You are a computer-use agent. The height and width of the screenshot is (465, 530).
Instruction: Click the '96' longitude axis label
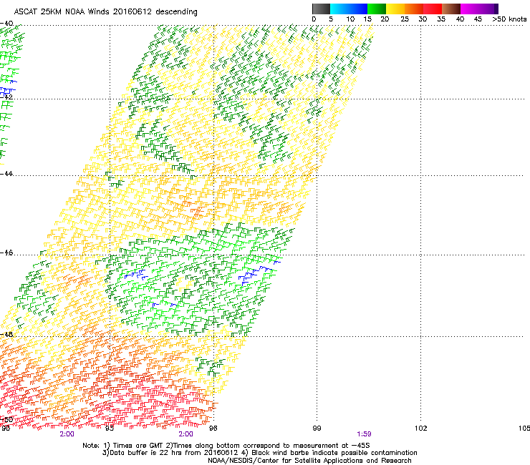click(x=213, y=429)
